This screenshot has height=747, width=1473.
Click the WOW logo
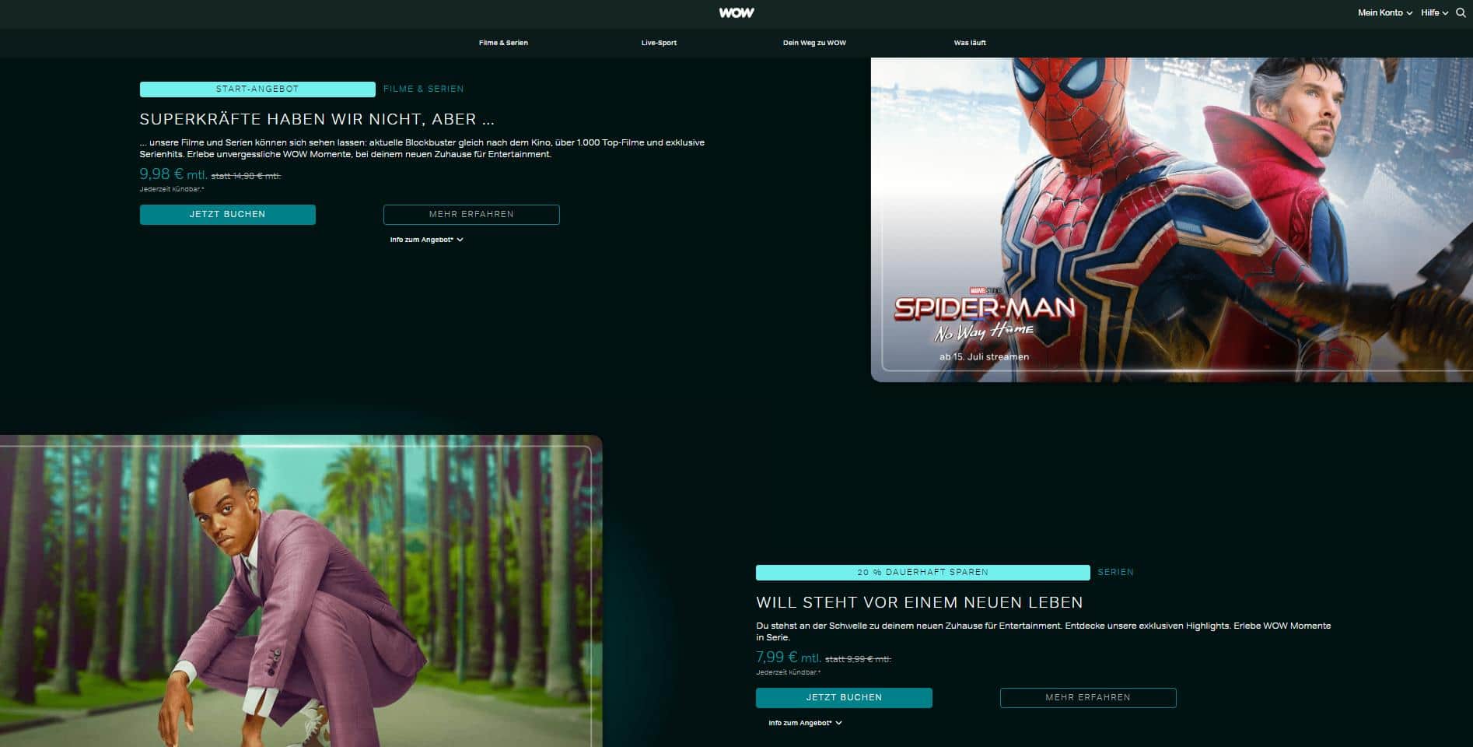click(x=736, y=12)
